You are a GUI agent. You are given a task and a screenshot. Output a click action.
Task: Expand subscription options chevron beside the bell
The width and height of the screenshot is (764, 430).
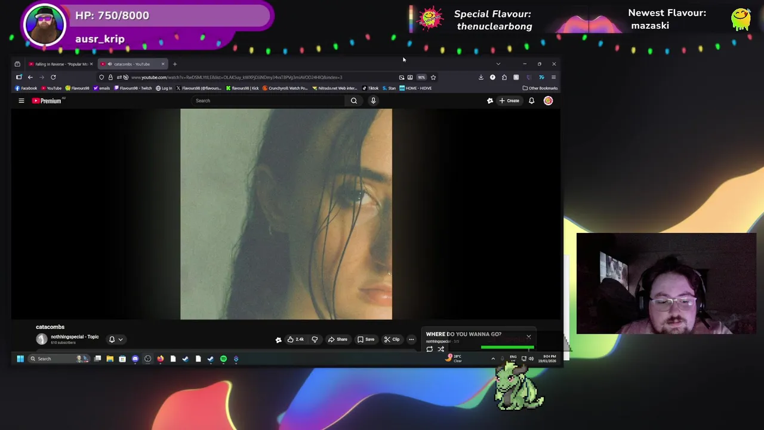[x=121, y=339]
